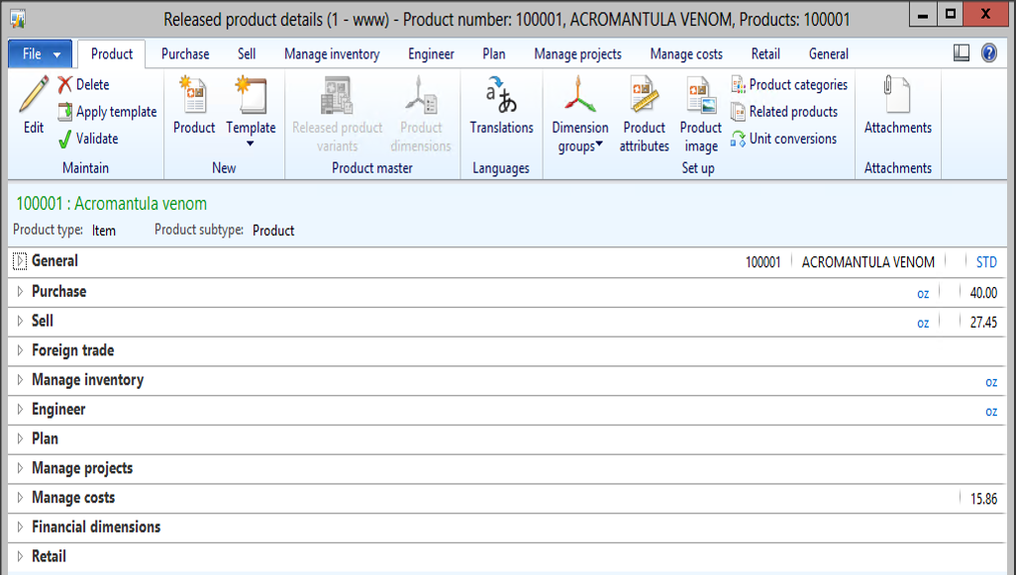The width and height of the screenshot is (1016, 575).
Task: Click the Product categories button
Action: 789,85
